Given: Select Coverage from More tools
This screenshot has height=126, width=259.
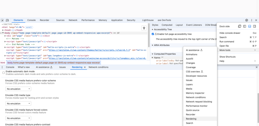Looking at the screenshot, I should click(x=200, y=67).
